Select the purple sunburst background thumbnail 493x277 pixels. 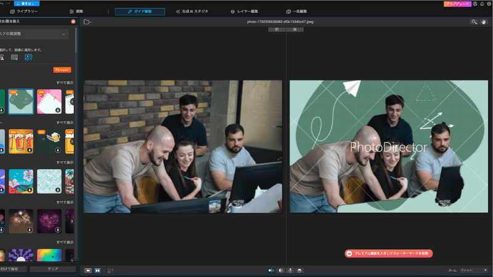pos(21,255)
